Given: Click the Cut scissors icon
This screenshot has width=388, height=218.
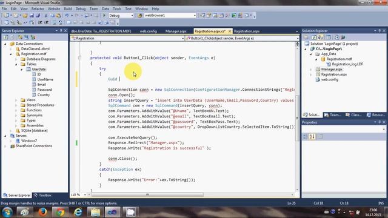Looking at the screenshot, I should 46,15.
